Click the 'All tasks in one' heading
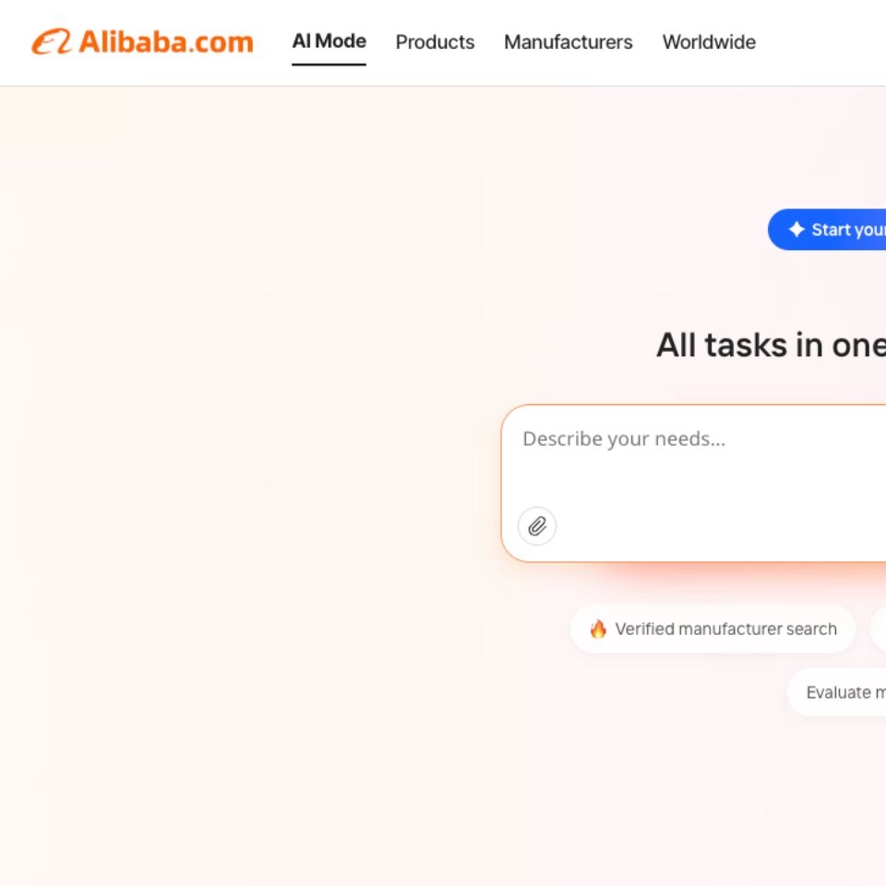 click(771, 345)
